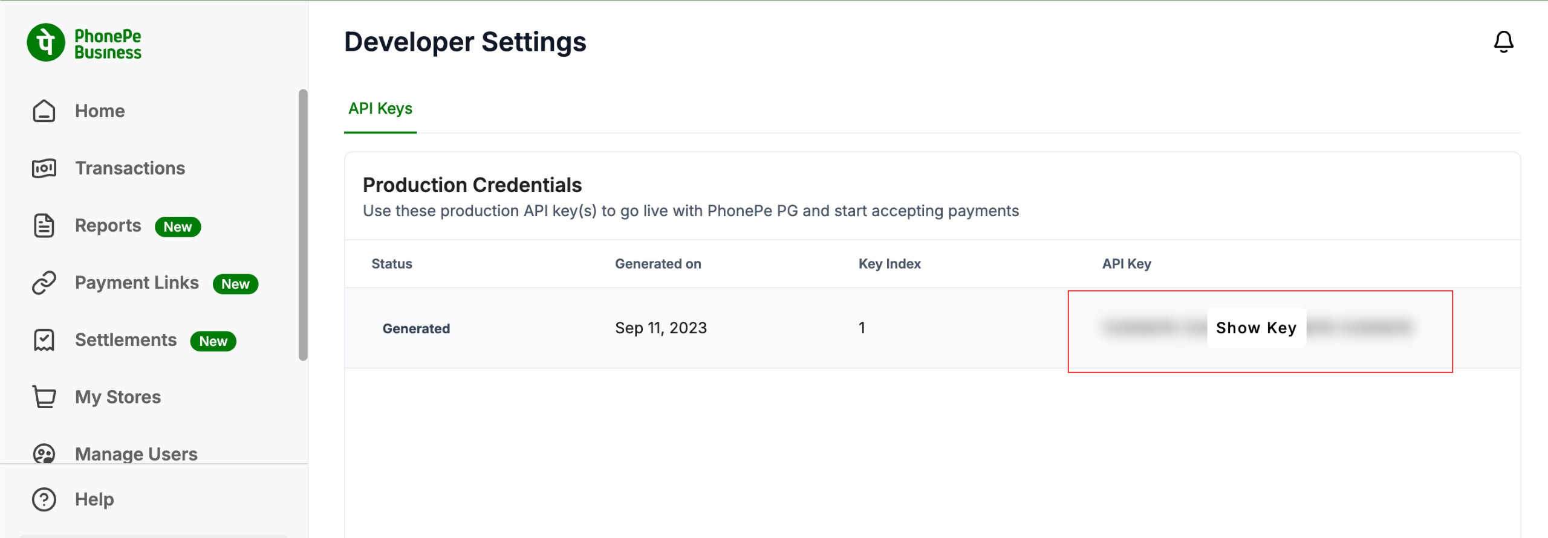Click the Manage Users icon
1548x538 pixels.
(x=44, y=453)
